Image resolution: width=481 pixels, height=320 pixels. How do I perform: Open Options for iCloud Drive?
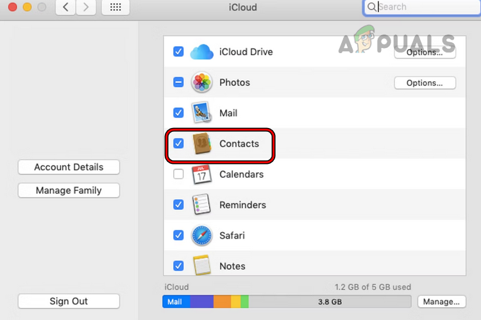(425, 52)
